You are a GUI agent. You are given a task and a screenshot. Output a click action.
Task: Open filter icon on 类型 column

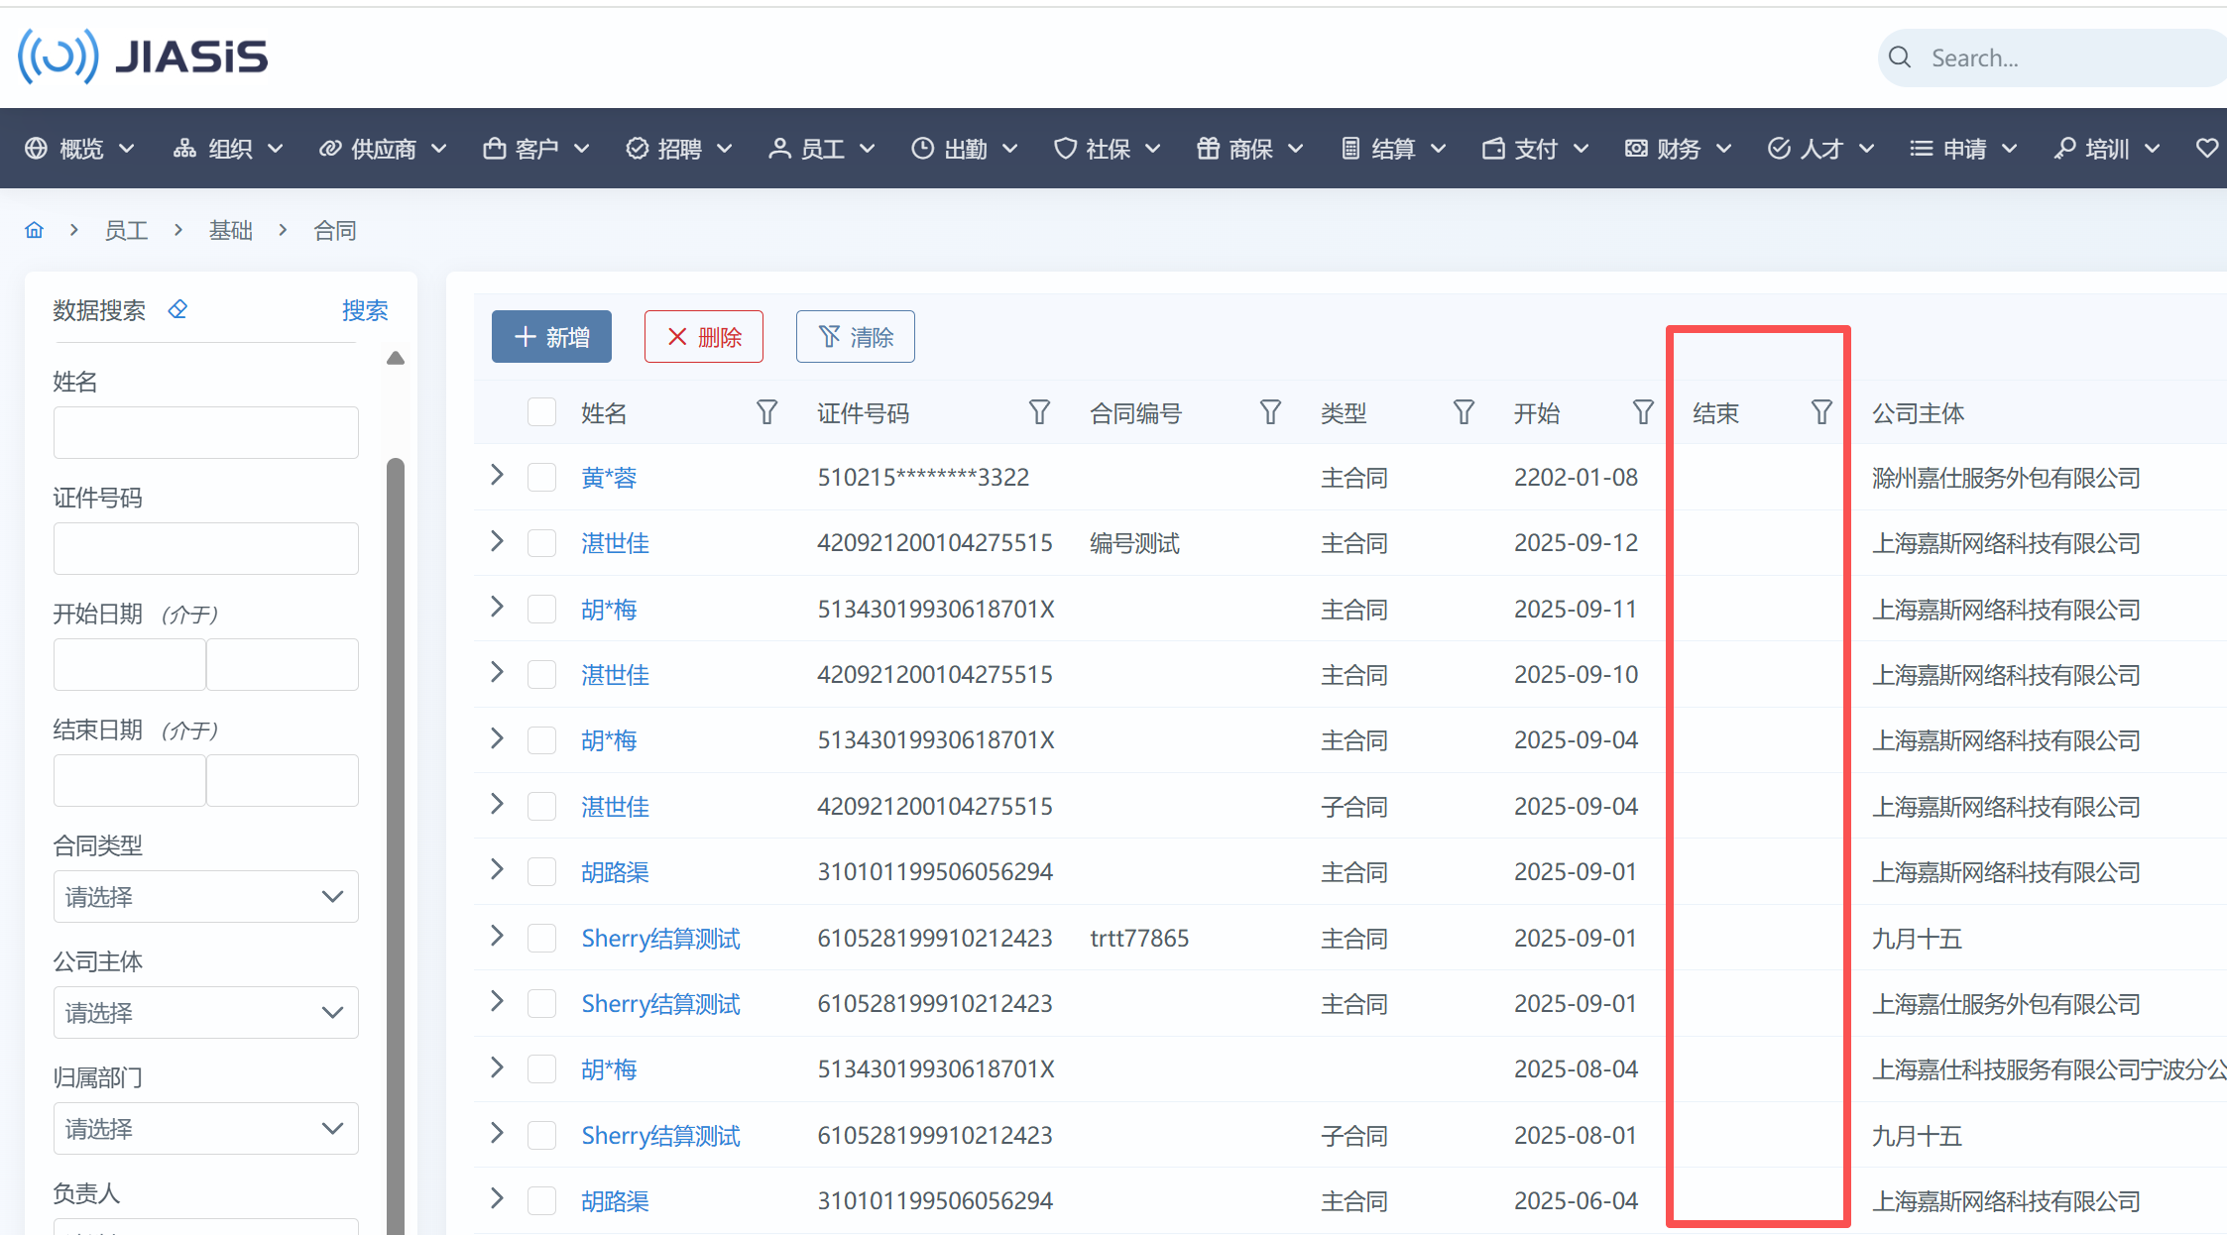pos(1464,412)
